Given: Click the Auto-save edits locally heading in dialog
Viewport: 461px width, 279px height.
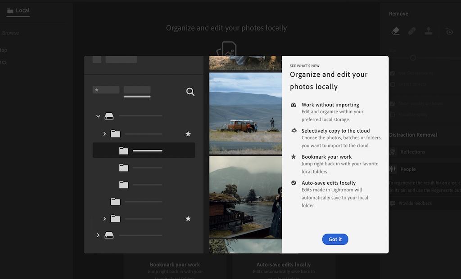Looking at the screenshot, I should pyautogui.click(x=328, y=183).
